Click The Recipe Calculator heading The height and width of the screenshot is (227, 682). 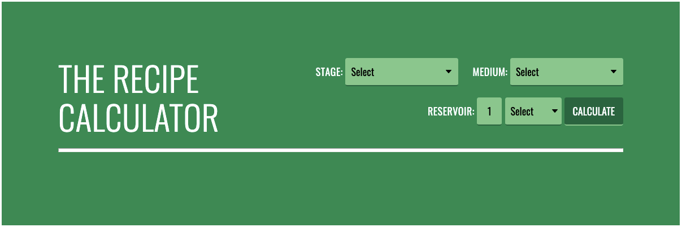[138, 99]
